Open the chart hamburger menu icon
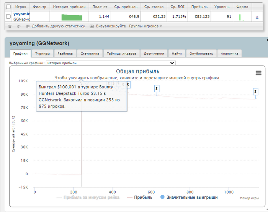This screenshot has width=268, height=212. coord(258,73)
